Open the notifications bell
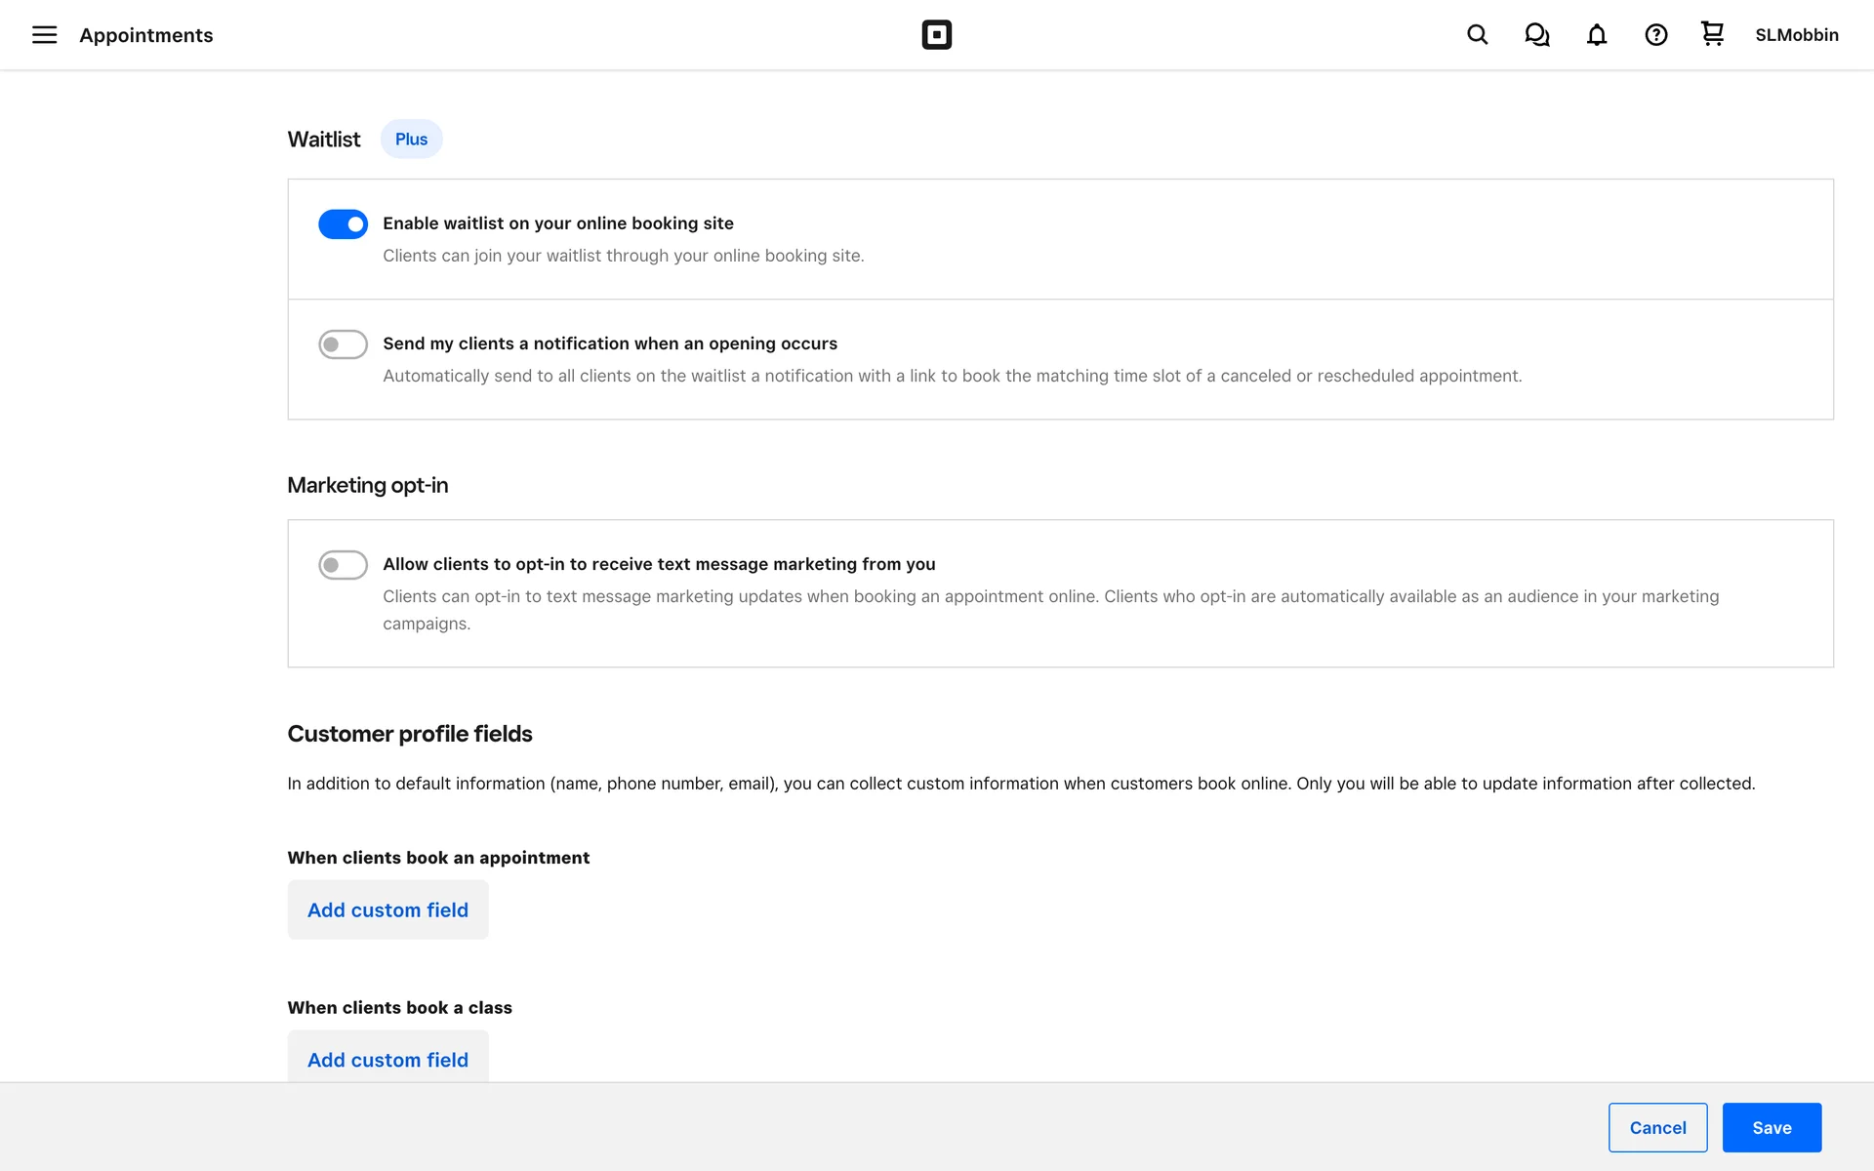 [x=1597, y=35]
